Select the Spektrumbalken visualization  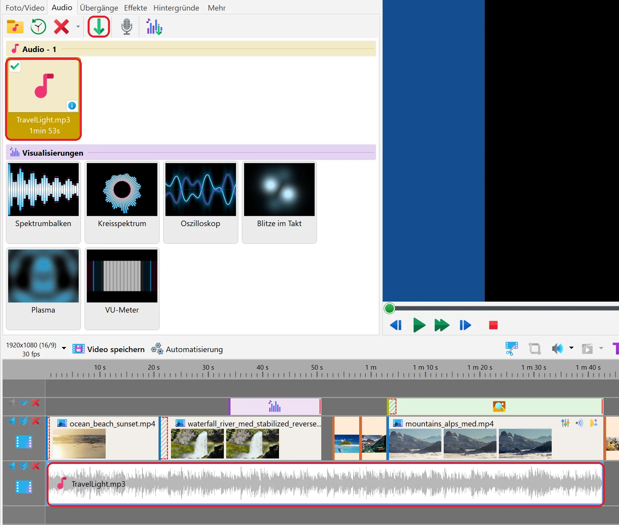(43, 202)
